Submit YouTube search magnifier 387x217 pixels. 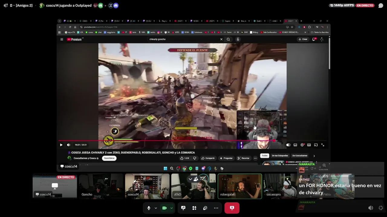[228, 39]
